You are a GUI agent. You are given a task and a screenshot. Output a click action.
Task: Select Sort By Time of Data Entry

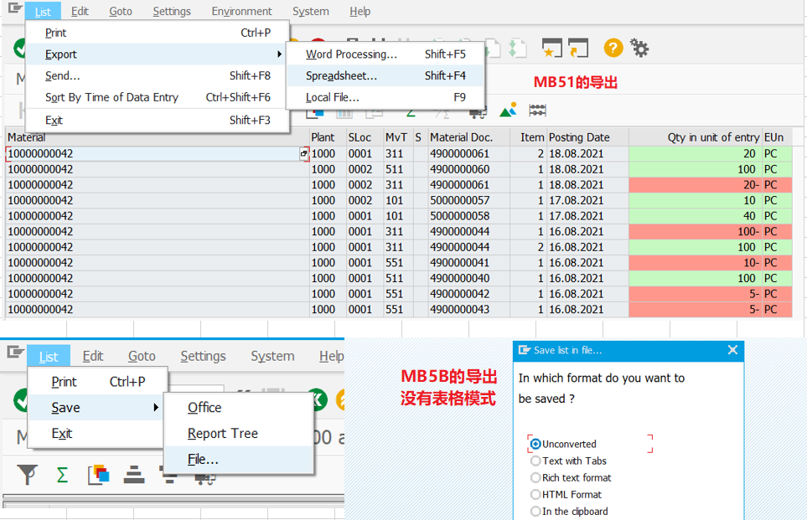(x=158, y=97)
